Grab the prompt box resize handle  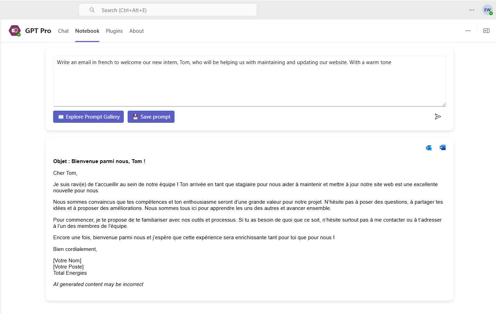coord(444,104)
